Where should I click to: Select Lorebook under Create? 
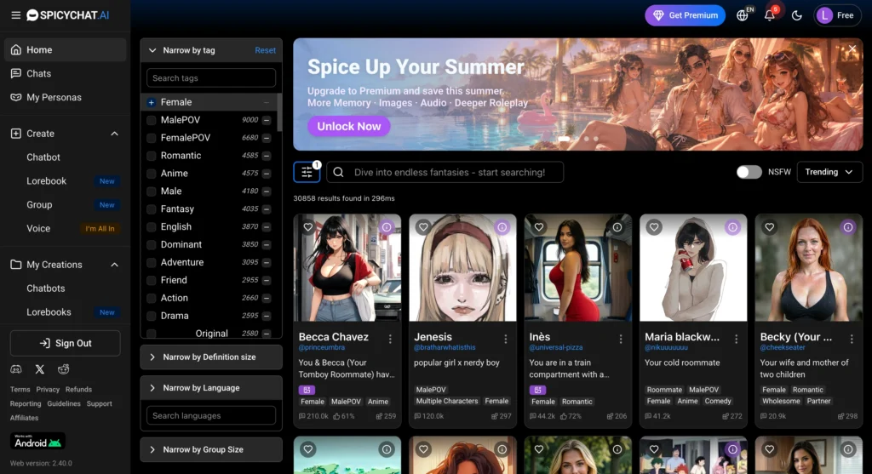click(x=46, y=181)
